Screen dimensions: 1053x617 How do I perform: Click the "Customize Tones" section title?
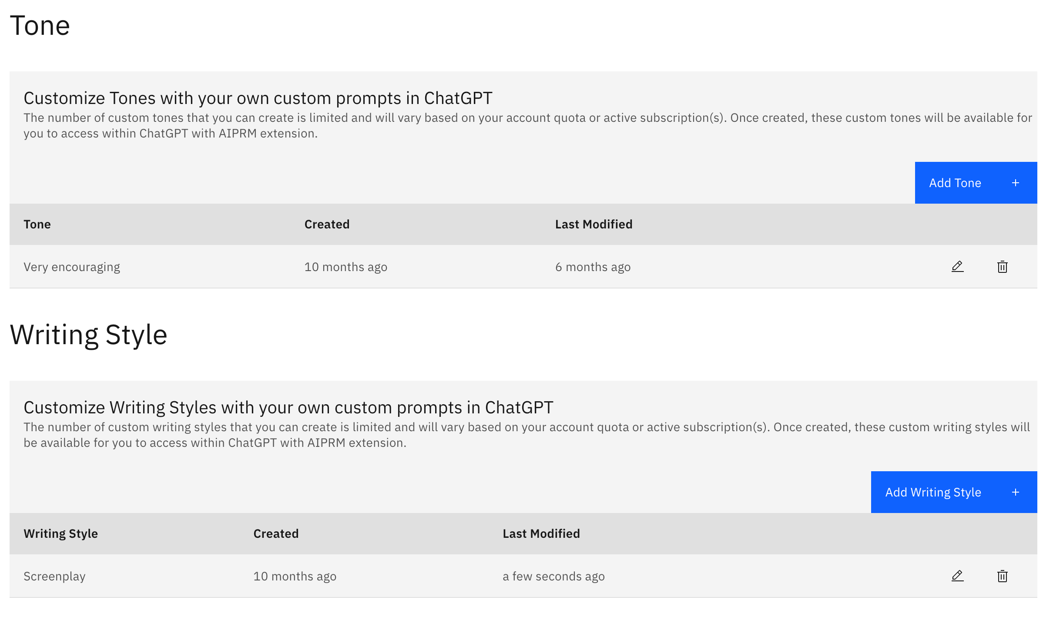point(258,98)
